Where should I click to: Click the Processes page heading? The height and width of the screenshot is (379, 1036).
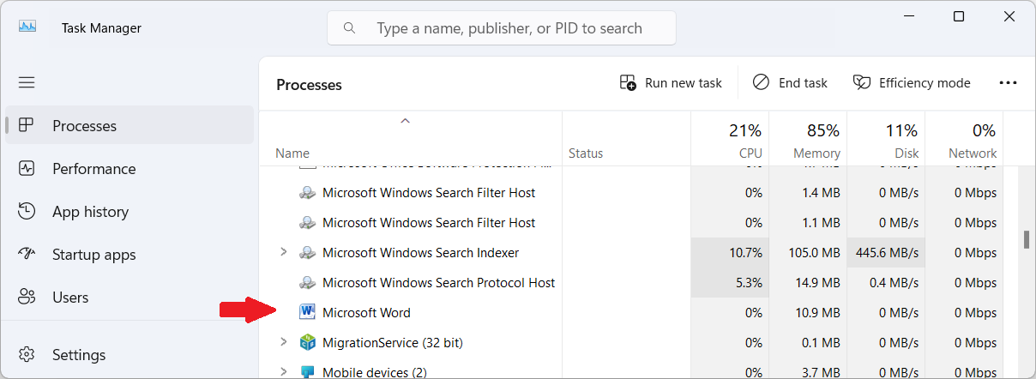309,84
